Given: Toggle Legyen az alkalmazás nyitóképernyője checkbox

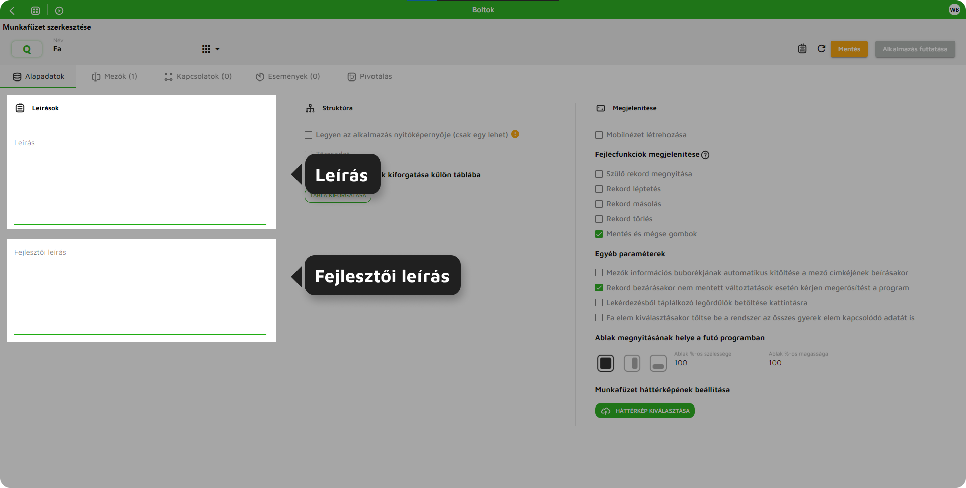Looking at the screenshot, I should tap(308, 135).
